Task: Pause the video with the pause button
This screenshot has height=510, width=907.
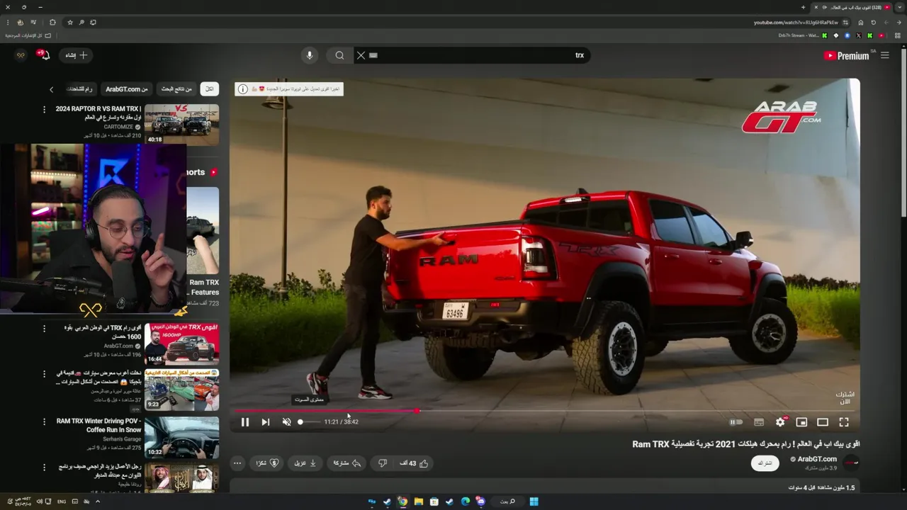Action: coord(244,422)
